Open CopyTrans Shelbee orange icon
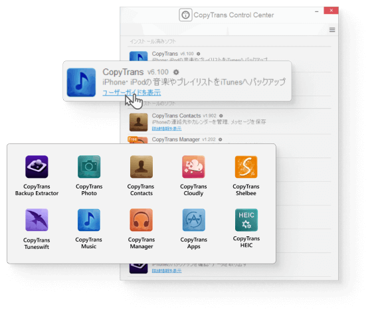 [246, 167]
